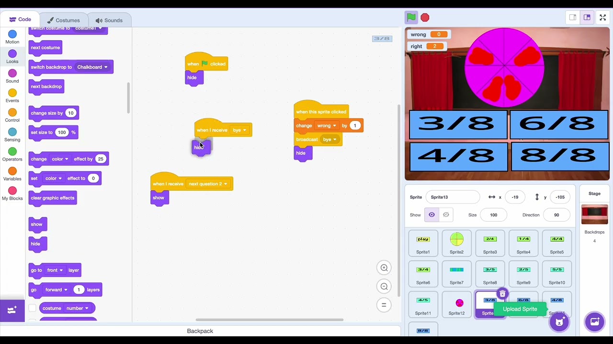Edit the sprite y position field
Viewport: 613px width, 344px height.
pyautogui.click(x=560, y=197)
